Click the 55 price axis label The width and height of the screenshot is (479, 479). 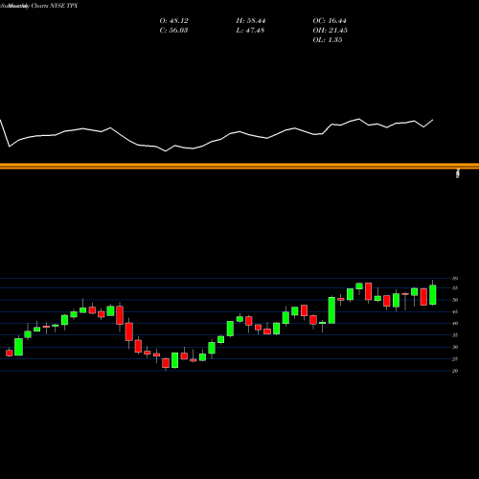[455, 288]
